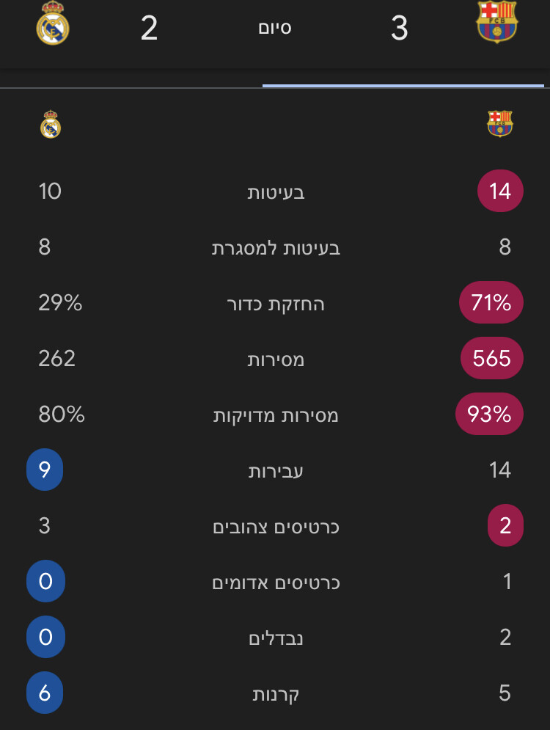550x730 pixels.
Task: Click the Barcelona crest in score header
Action: [496, 21]
